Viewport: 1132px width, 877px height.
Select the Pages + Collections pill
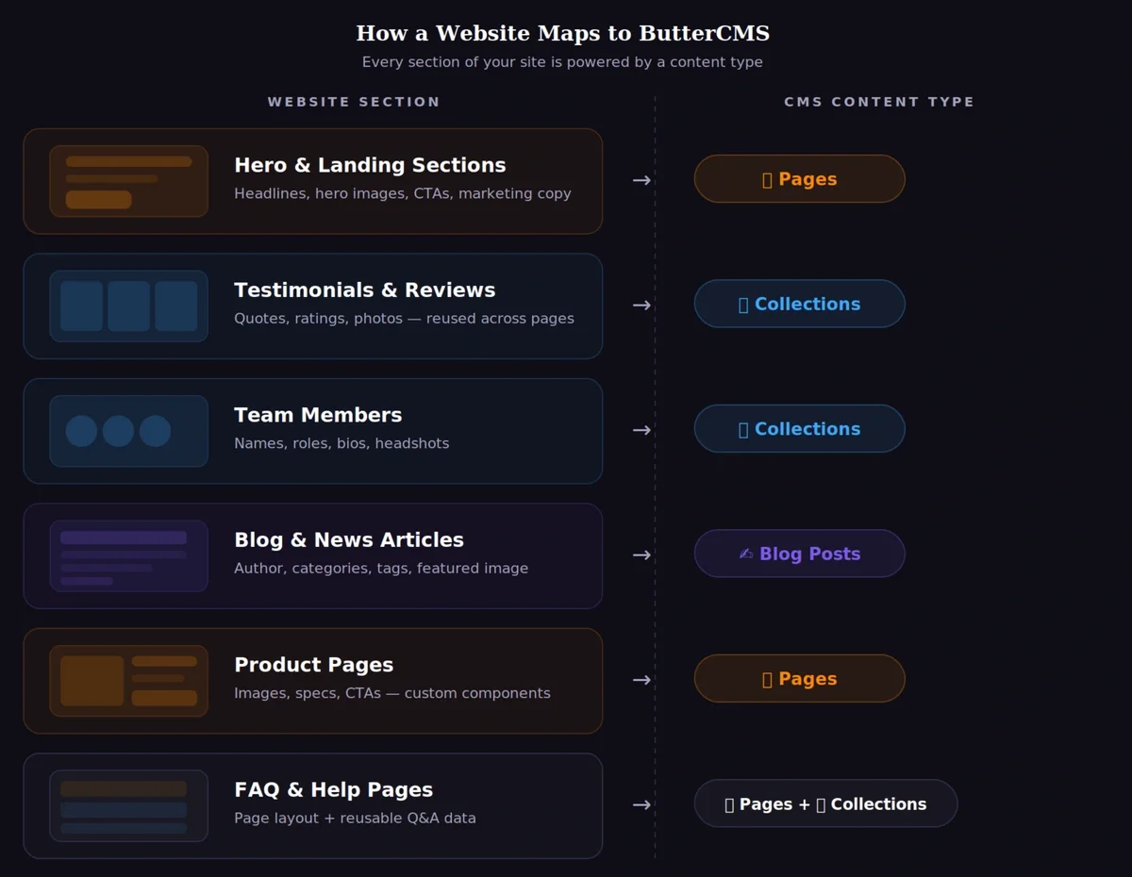825,803
